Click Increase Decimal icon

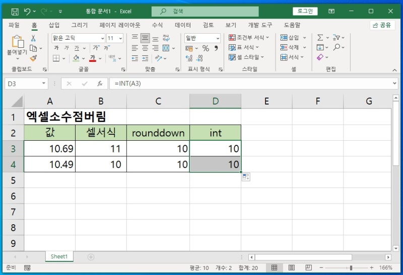pyautogui.click(x=189, y=58)
